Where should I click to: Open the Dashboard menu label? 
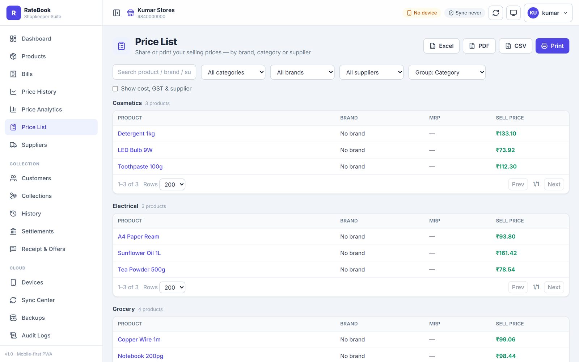point(36,39)
